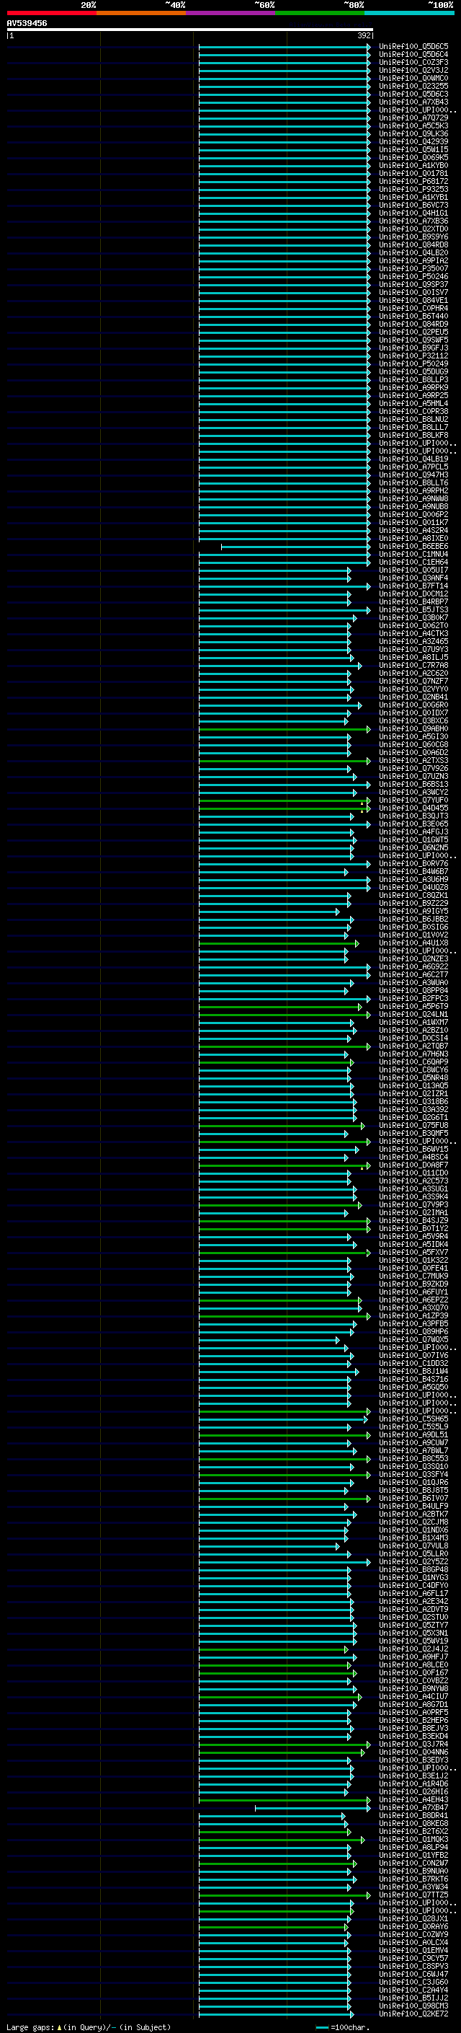The width and height of the screenshot is (461, 2033).
Task: Select hit label UniRef100_A2TQB7
Action: 413,1046
